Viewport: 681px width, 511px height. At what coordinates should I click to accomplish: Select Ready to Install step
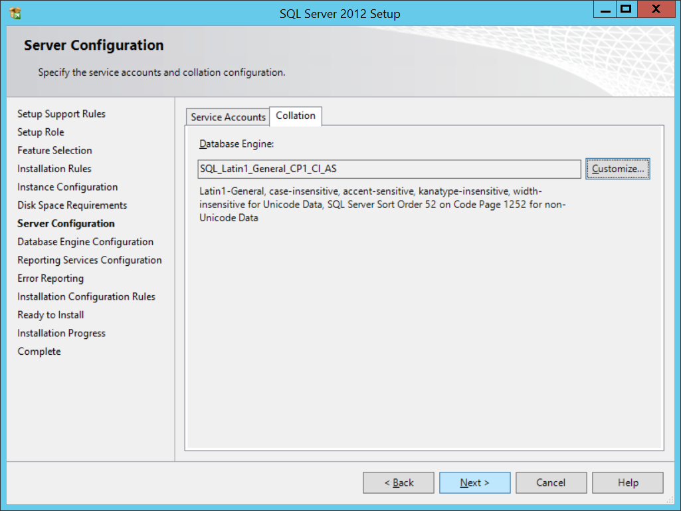coord(50,314)
